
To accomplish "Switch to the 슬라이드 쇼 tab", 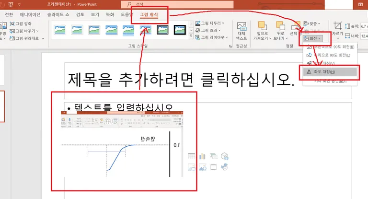I will click(58, 14).
